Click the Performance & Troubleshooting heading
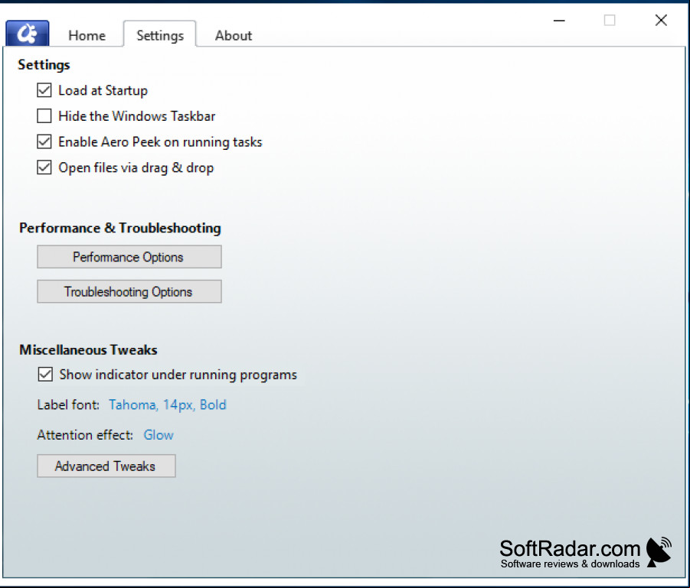The image size is (690, 588). click(119, 228)
